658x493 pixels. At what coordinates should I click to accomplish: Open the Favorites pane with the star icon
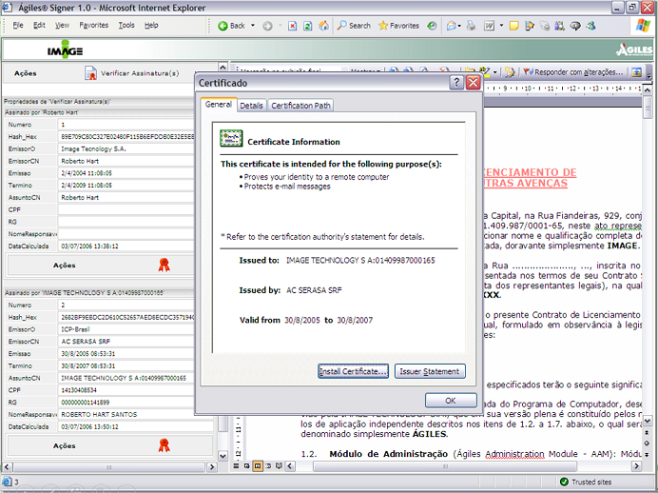398,26
